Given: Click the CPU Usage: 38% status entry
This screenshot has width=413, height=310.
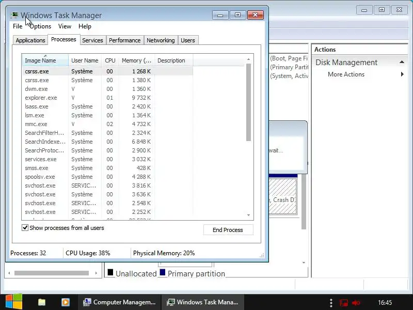Looking at the screenshot, I should click(x=88, y=253).
